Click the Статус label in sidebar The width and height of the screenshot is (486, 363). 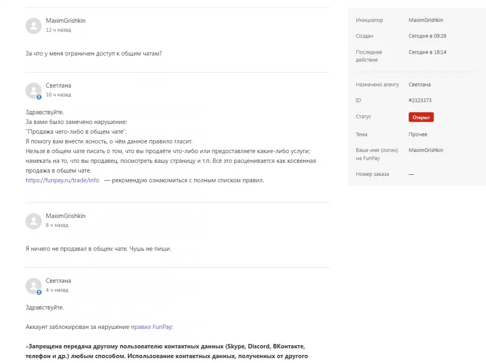pyautogui.click(x=363, y=117)
